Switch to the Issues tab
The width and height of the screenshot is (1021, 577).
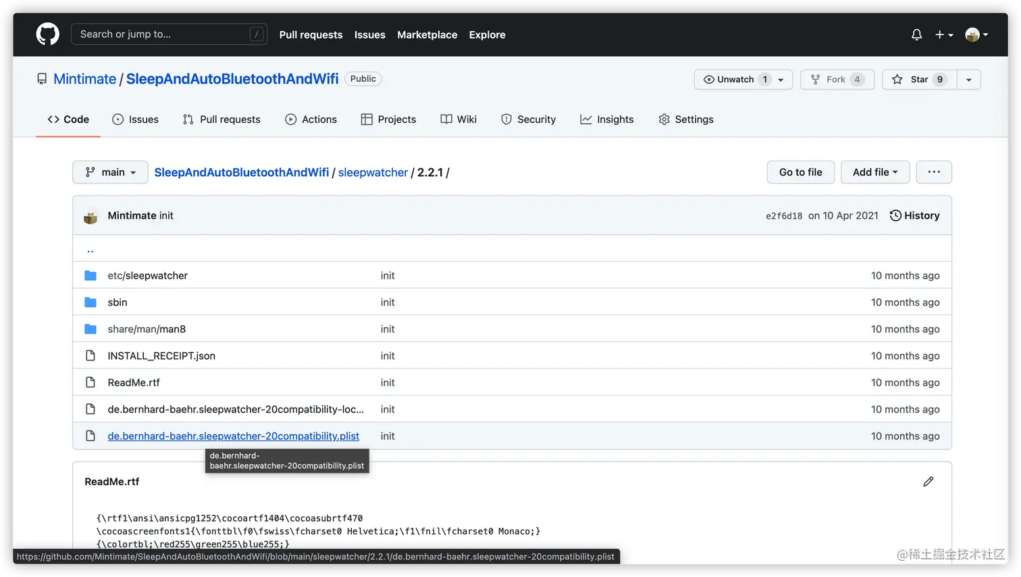[x=135, y=119]
